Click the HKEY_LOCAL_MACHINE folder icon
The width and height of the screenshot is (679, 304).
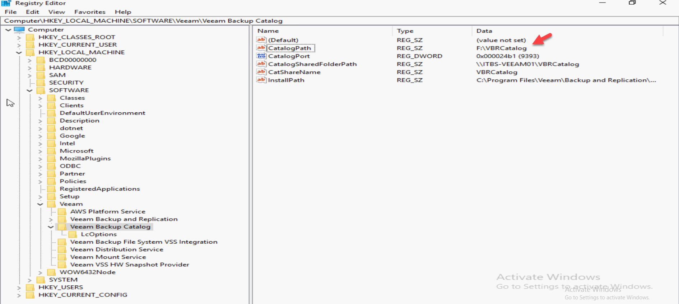(31, 52)
